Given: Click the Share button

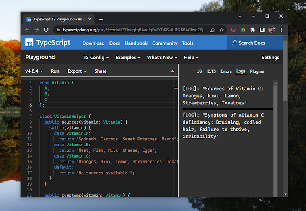Looking at the screenshot, I should 101,71.
